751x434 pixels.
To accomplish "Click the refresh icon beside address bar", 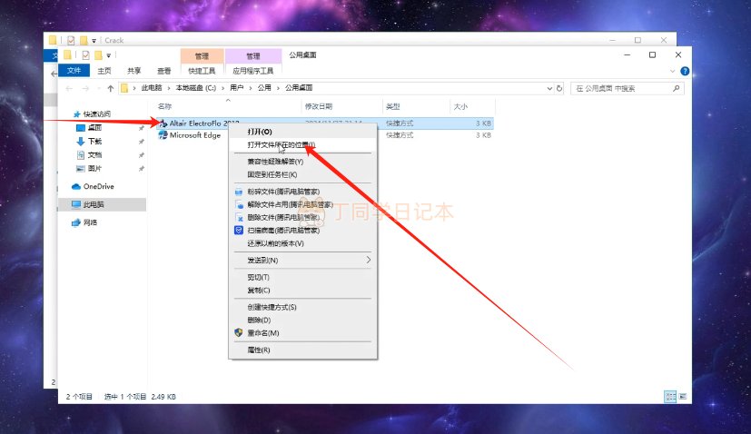I will (x=560, y=88).
